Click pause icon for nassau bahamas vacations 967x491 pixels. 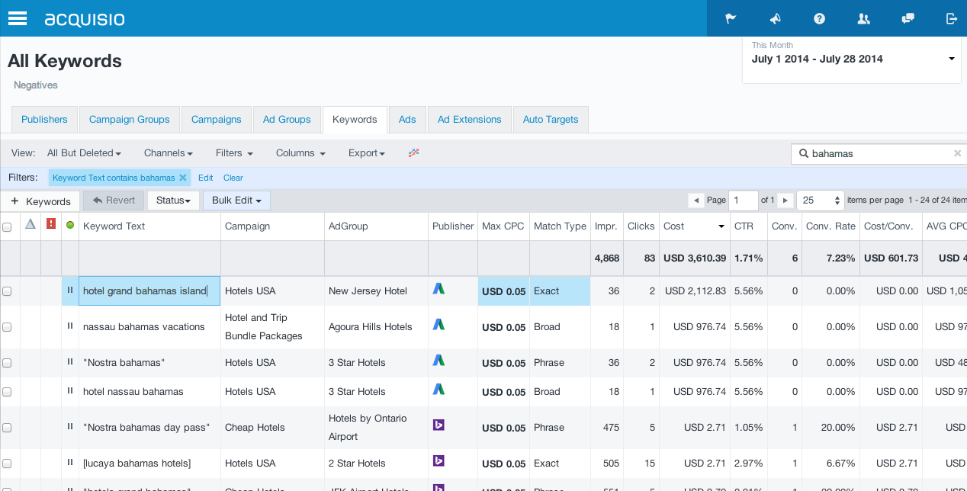70,326
